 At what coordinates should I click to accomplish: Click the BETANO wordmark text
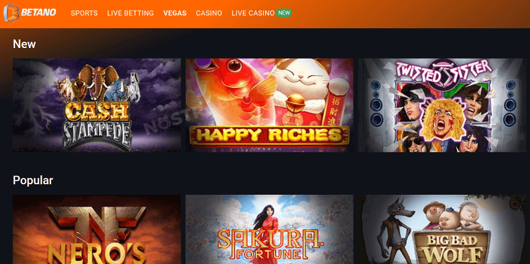(x=39, y=13)
